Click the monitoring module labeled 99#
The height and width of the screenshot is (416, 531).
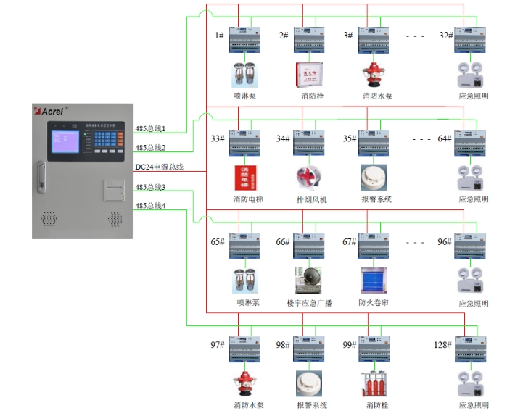click(374, 349)
